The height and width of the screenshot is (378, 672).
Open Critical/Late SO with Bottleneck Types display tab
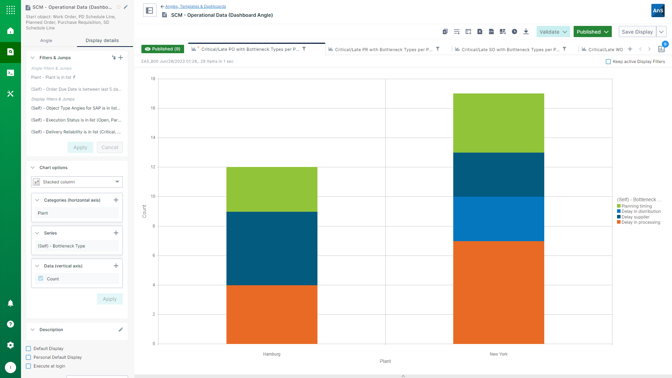coord(510,49)
